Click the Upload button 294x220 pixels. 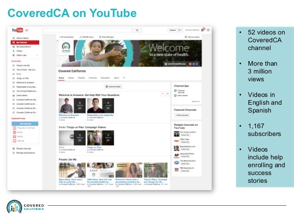click(x=172, y=30)
